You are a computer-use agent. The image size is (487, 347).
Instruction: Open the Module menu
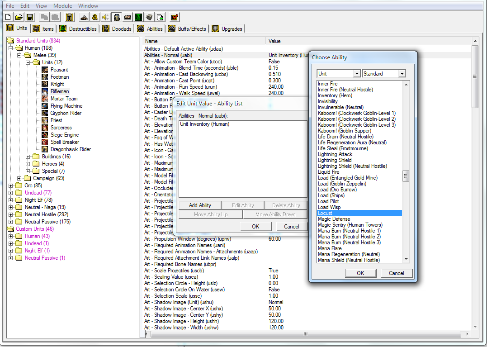62,5
